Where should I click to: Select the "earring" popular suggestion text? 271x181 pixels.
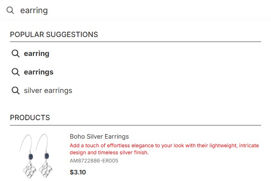36,53
